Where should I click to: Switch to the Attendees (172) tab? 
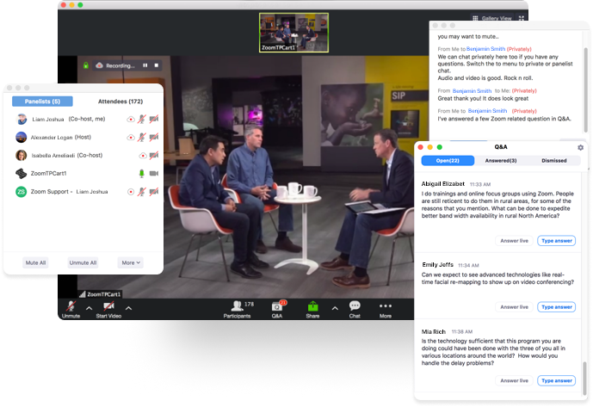tap(120, 102)
